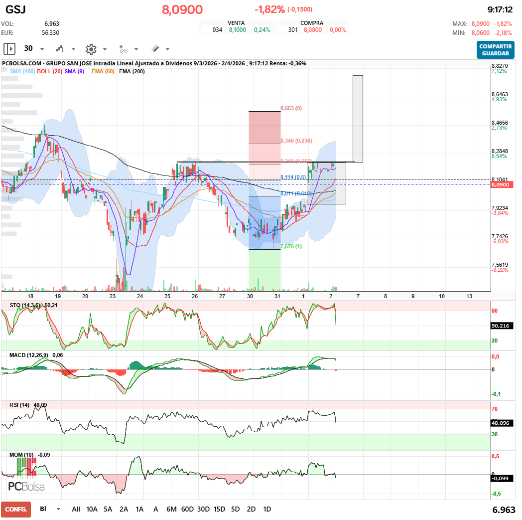Screen dimensions: 522x520
Task: Open the candlestick chart type icon
Action: (60, 49)
